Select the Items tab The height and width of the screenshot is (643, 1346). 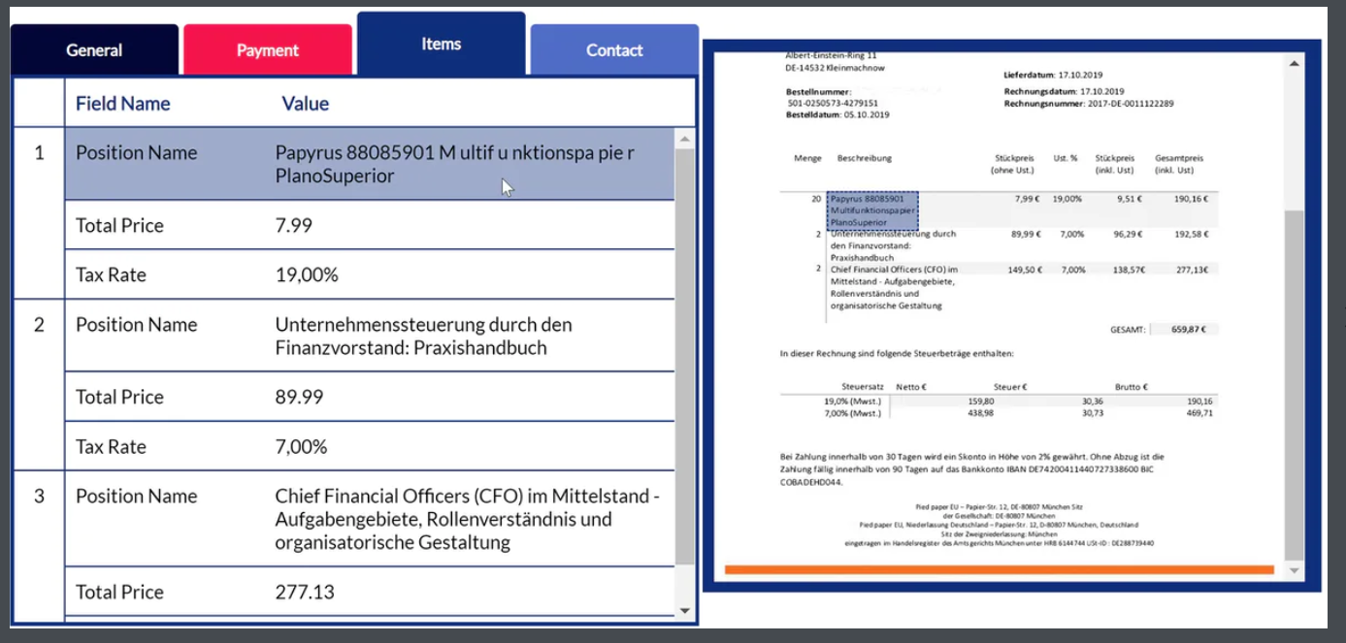click(x=442, y=44)
